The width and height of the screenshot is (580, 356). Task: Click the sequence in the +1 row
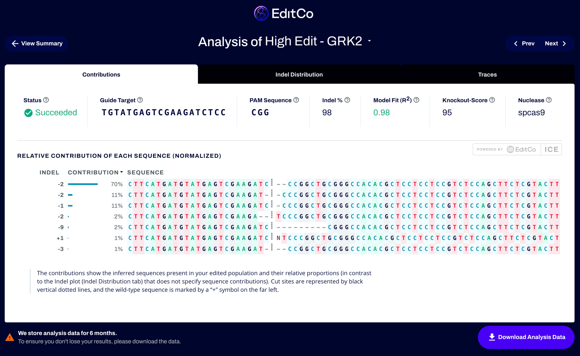click(x=344, y=238)
